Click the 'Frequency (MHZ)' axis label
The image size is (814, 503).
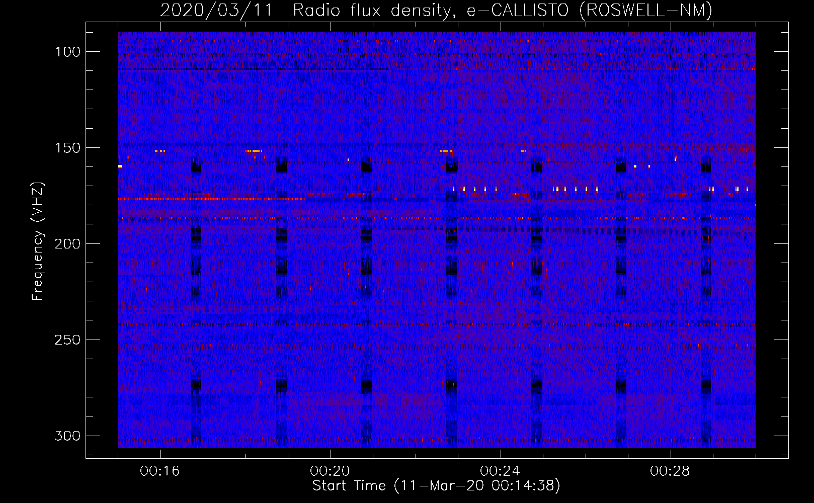pyautogui.click(x=38, y=241)
